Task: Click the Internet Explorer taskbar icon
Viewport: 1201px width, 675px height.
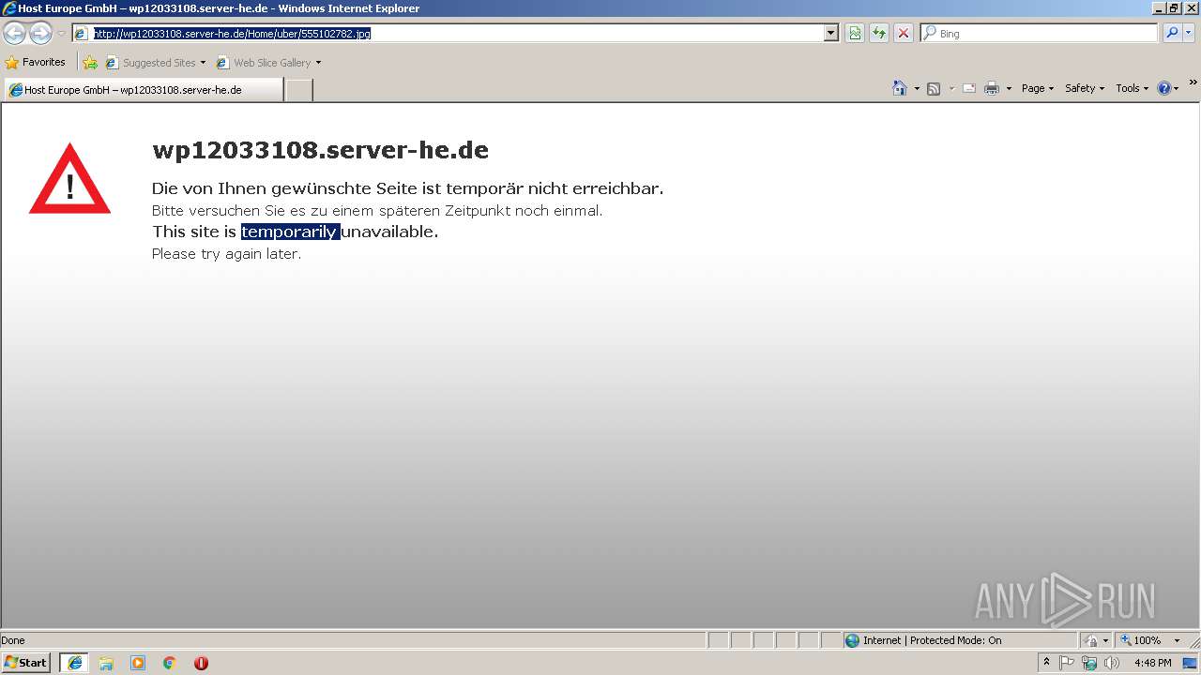Action: pos(75,663)
